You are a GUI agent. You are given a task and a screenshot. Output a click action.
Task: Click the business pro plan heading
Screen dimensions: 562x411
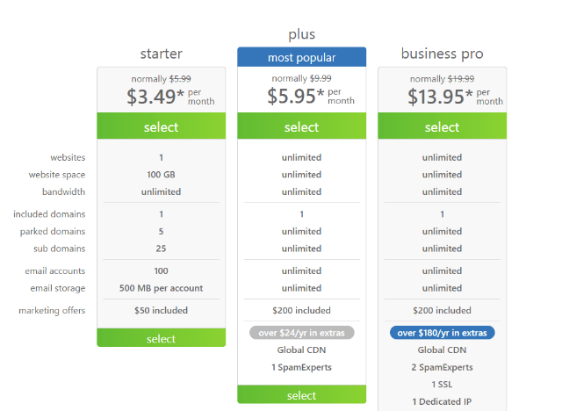pos(443,54)
